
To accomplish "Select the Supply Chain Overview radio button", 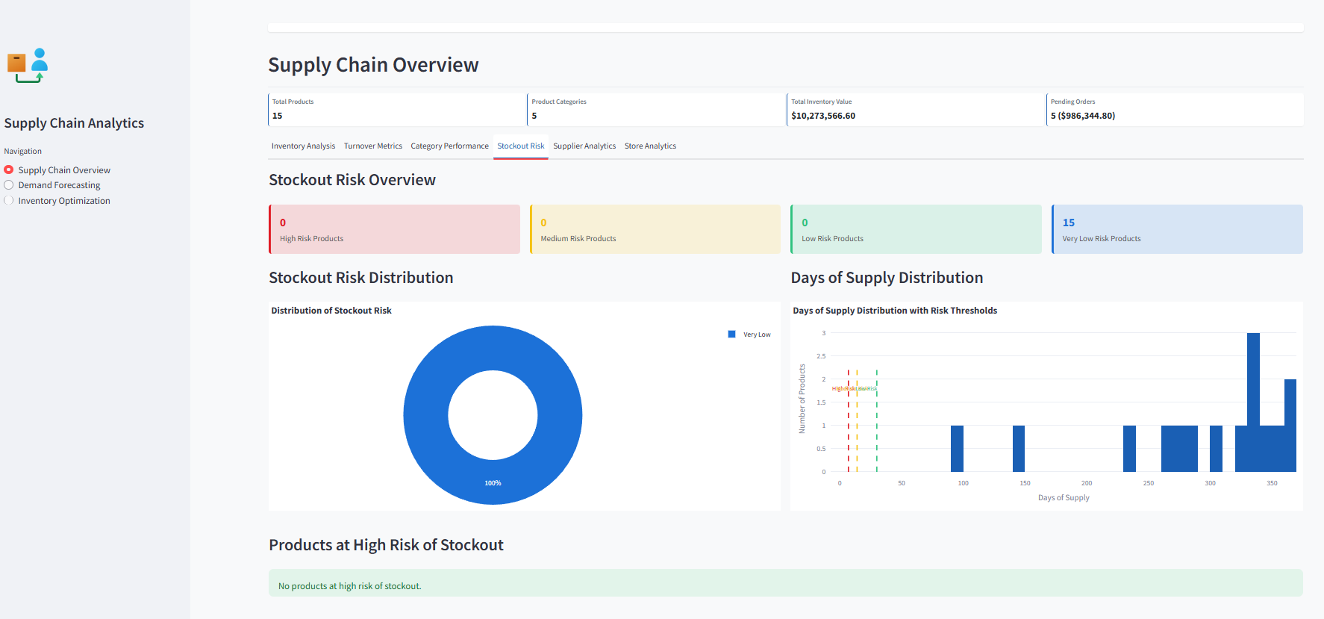I will coord(9,170).
